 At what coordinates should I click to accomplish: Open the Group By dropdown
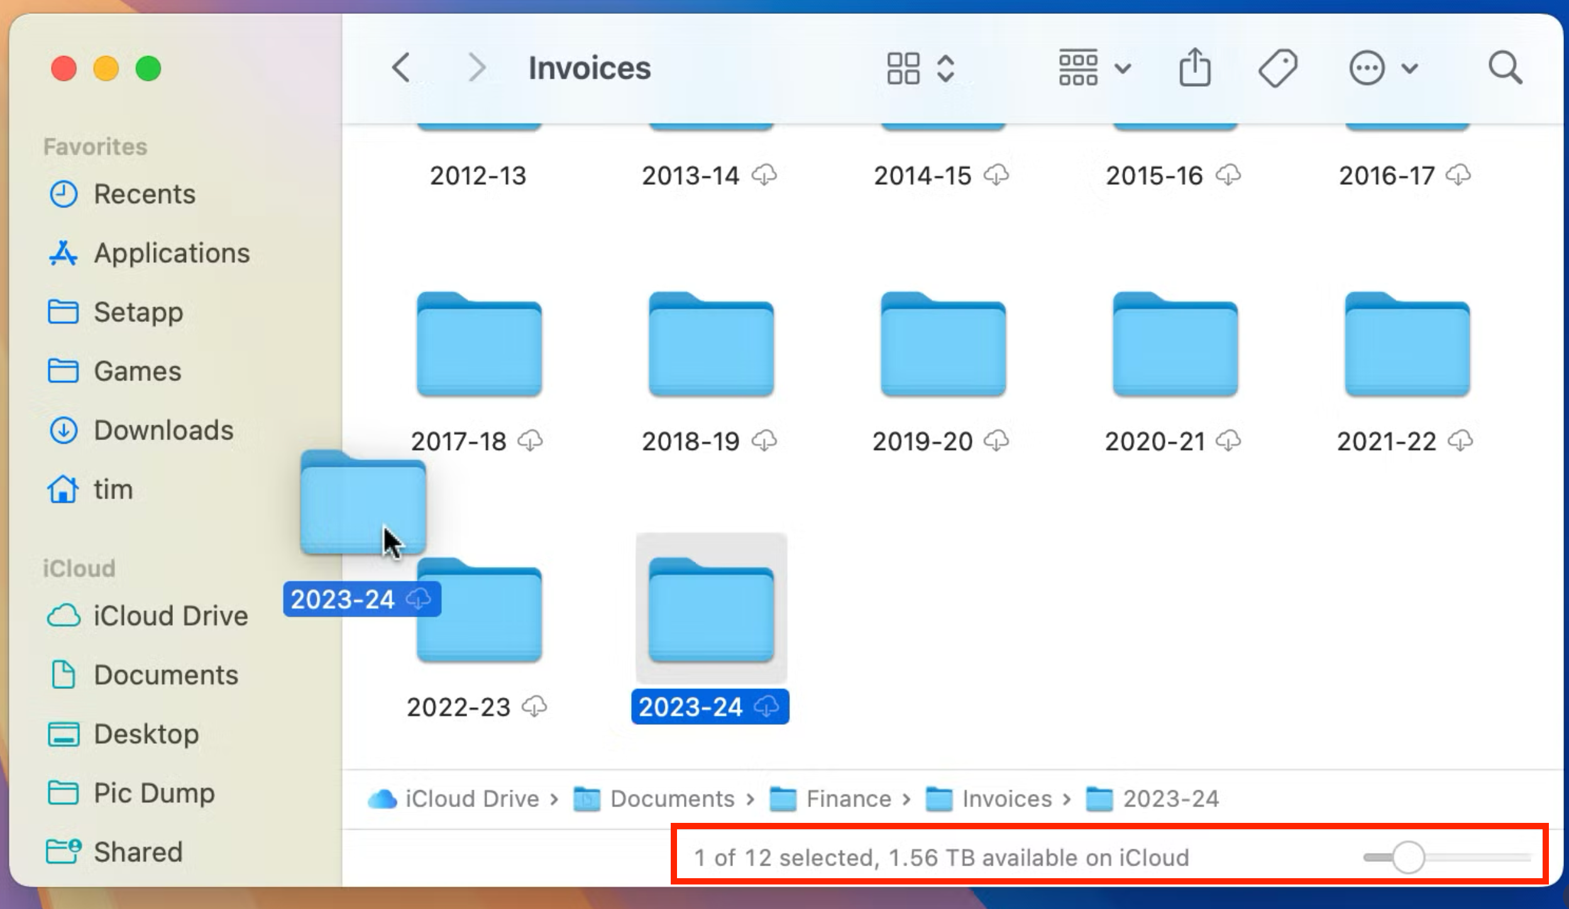[1095, 68]
